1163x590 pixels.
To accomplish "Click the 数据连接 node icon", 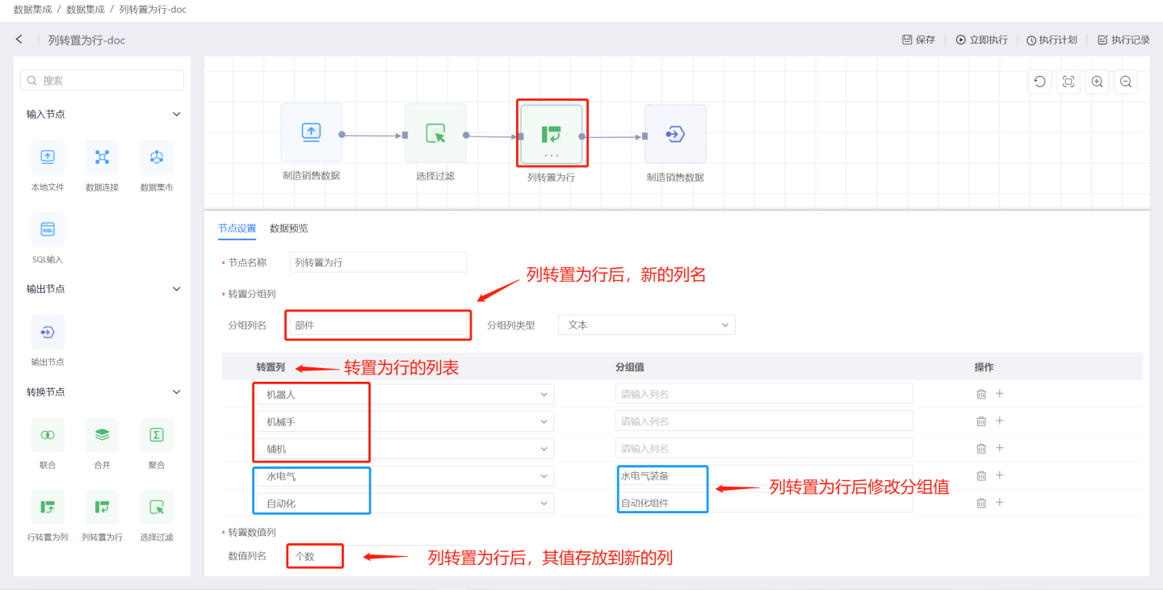I will 102,157.
